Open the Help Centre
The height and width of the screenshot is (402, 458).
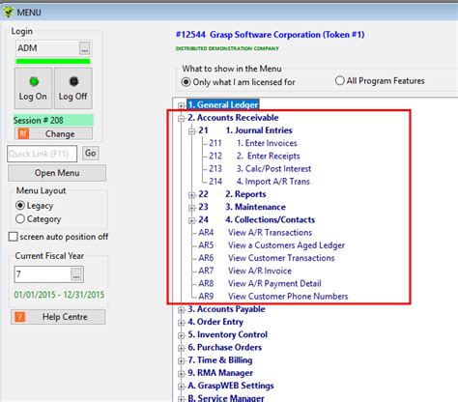pos(58,317)
